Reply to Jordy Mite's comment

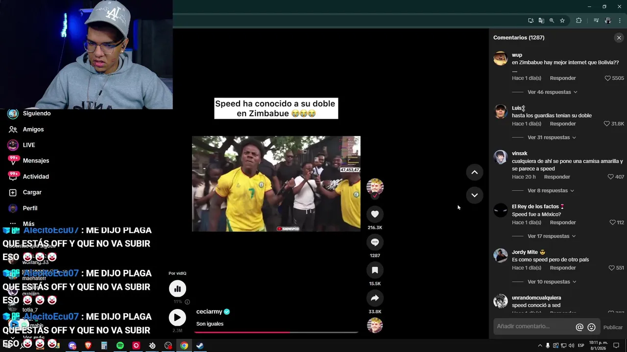pos(562,268)
